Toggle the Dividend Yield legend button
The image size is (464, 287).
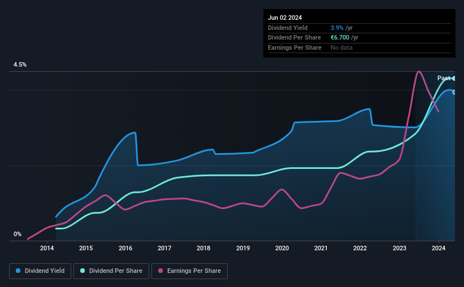tap(40, 271)
